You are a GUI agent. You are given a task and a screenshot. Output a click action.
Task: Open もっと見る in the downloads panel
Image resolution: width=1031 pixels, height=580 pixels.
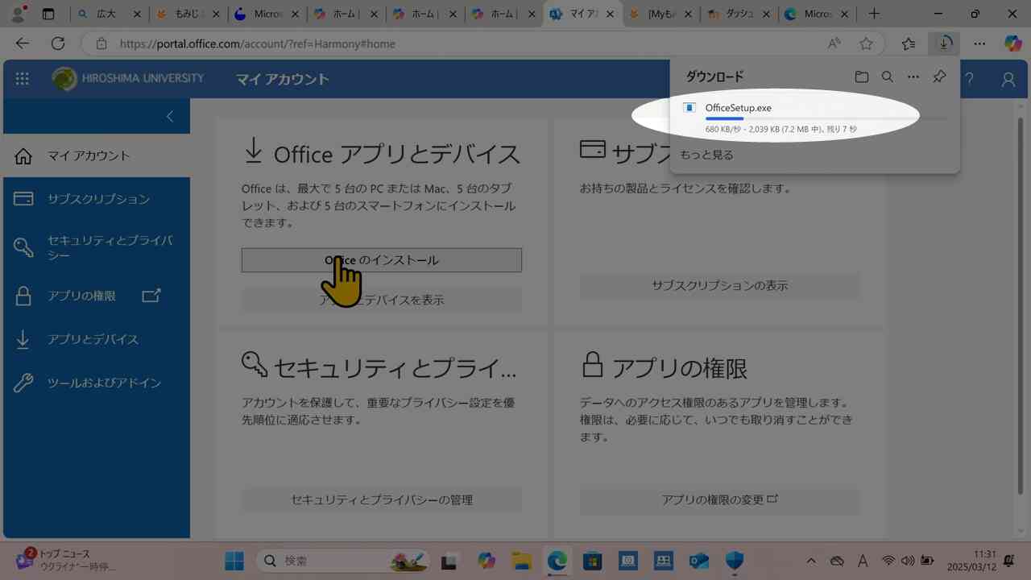coord(706,154)
